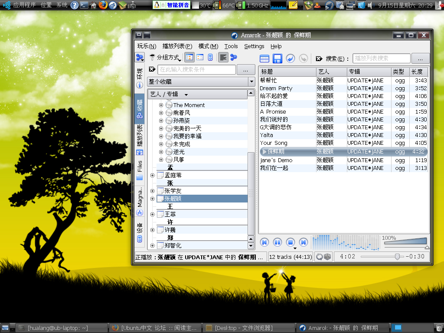The width and height of the screenshot is (444, 333).
Task: Select the iPod-style collection view icon
Action: [210, 58]
